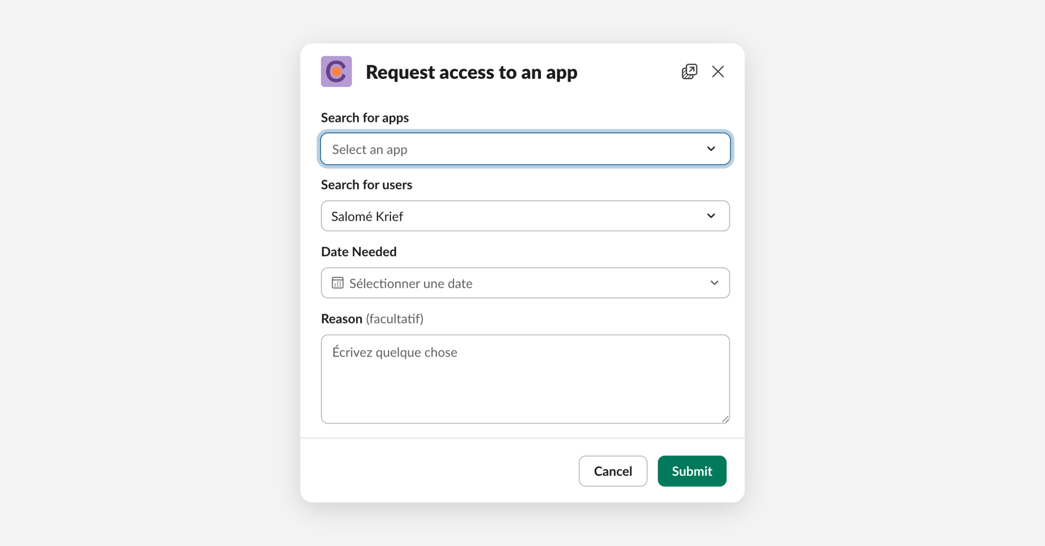
Task: Close the Request access dialog
Action: coord(718,71)
